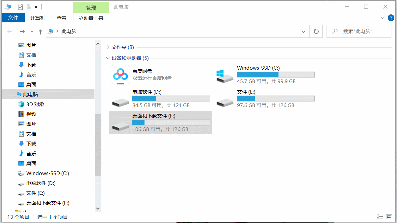Image resolution: width=397 pixels, height=223 pixels.
Task: Refresh the 此电脑 view
Action: click(x=316, y=32)
